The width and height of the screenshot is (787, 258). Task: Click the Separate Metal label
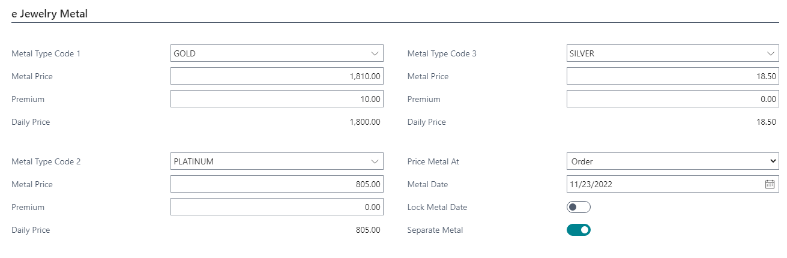coord(435,230)
